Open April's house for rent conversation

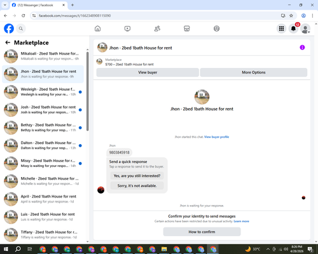(43, 199)
